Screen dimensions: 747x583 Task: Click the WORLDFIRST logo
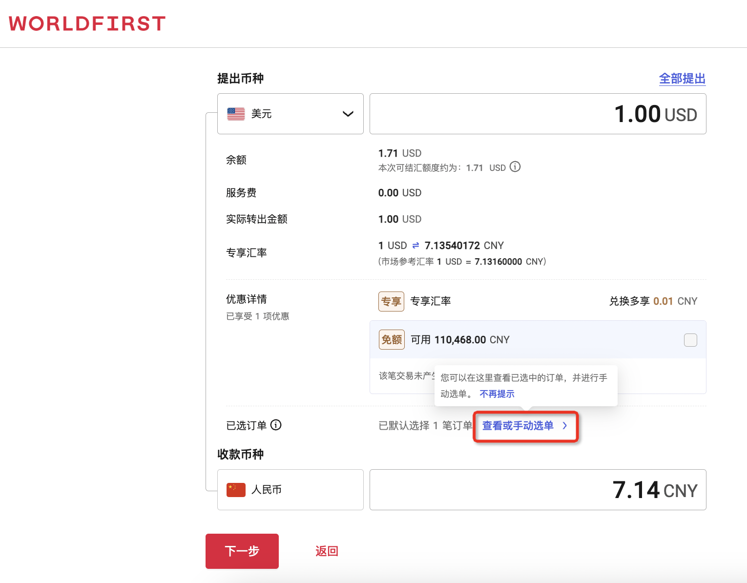[86, 23]
